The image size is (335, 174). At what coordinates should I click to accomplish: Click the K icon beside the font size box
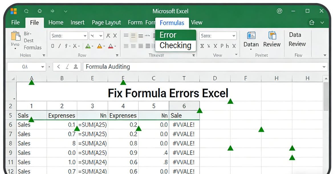click(x=108, y=36)
